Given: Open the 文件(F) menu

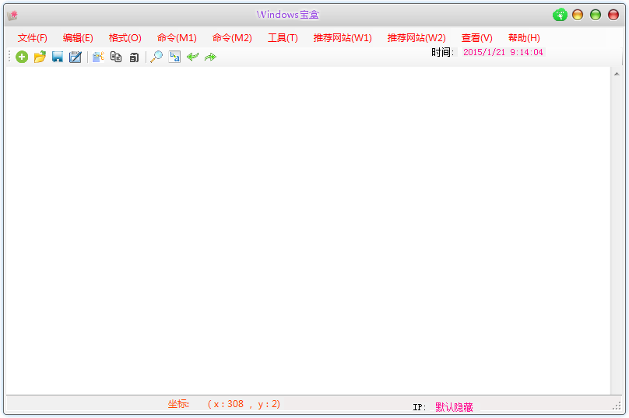Looking at the screenshot, I should 33,38.
